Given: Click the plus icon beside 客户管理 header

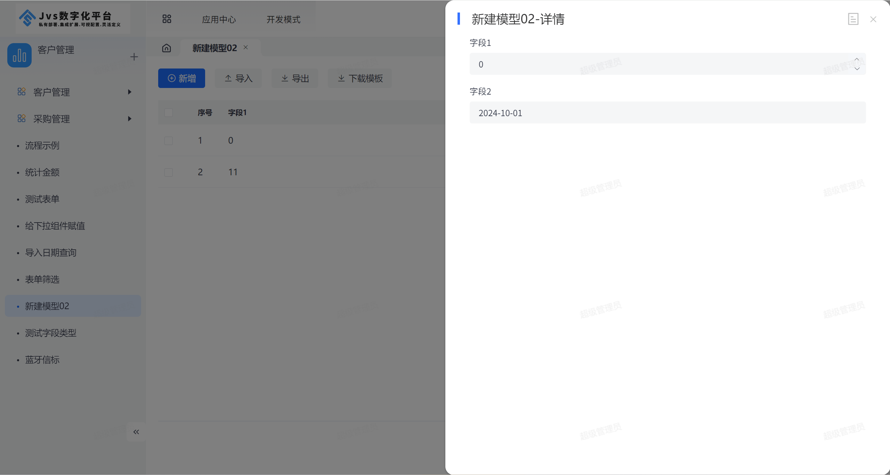Looking at the screenshot, I should 134,57.
